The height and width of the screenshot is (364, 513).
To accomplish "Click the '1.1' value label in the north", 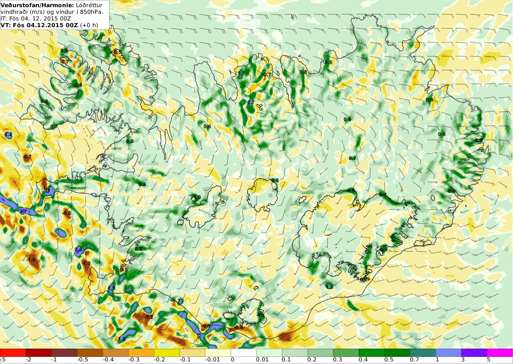I will tap(242, 73).
